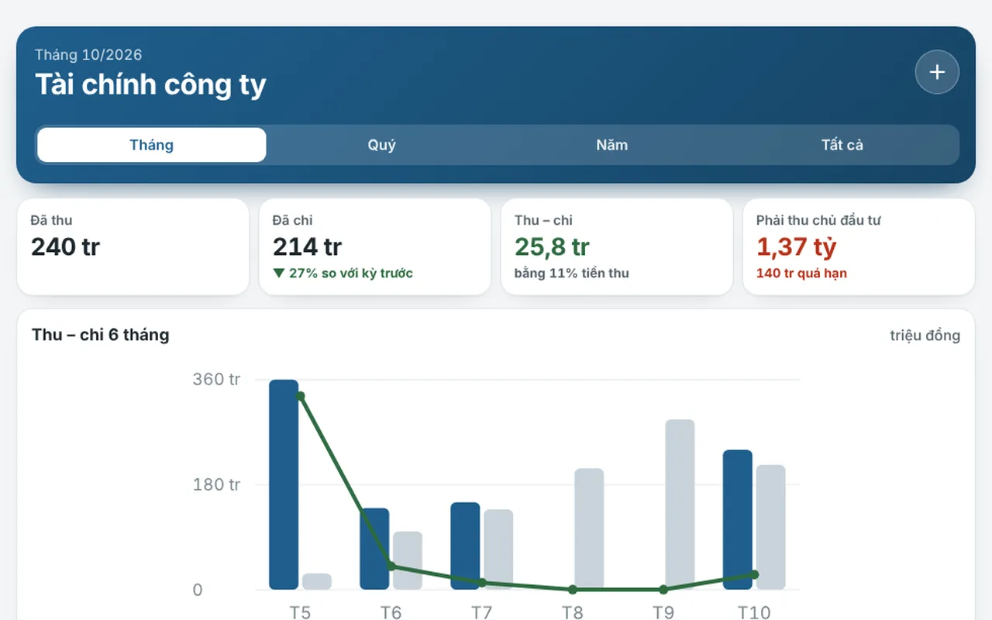The image size is (992, 620).
Task: Click the plus add button in header
Action: point(937,72)
